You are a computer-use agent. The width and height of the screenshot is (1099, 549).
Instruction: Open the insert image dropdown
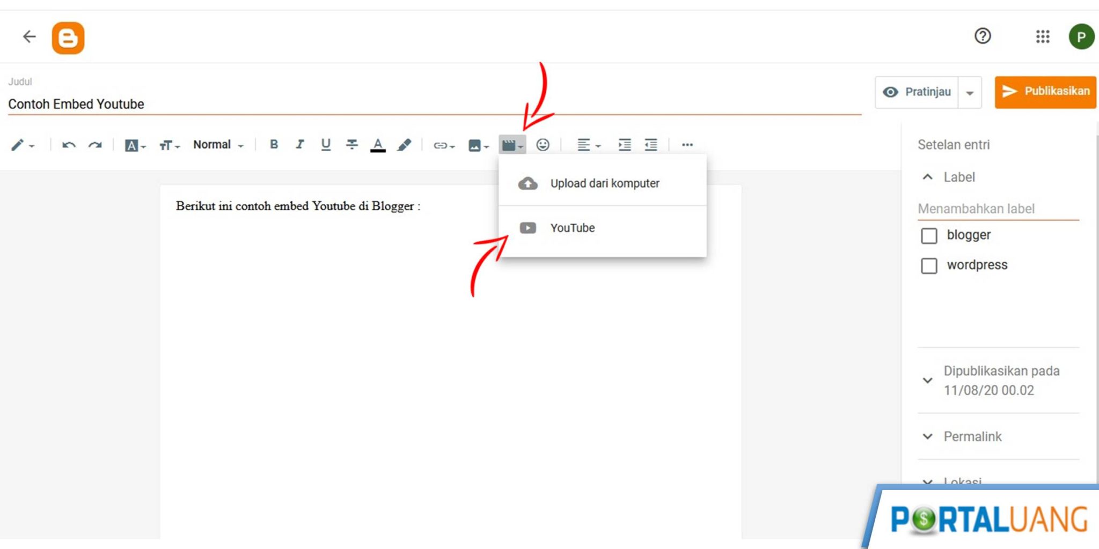pos(478,145)
